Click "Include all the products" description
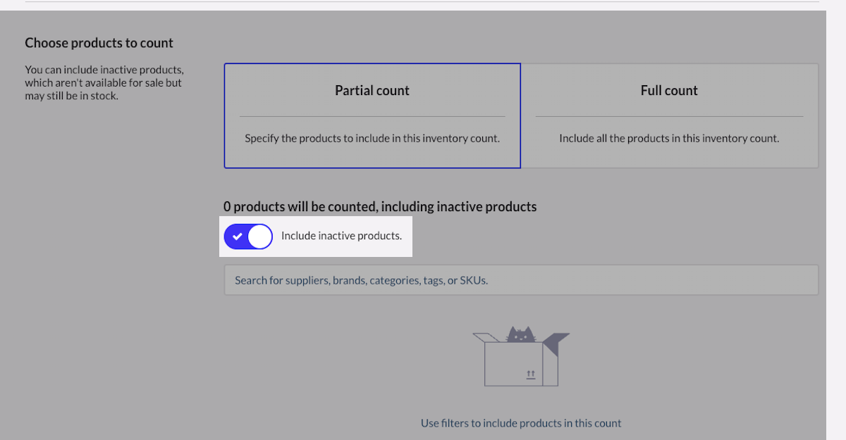846x440 pixels. pos(669,139)
